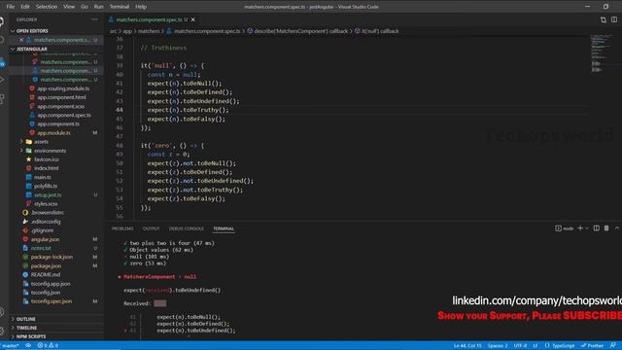Select the TERMINAL panel tab
Screen dimensions: 622x350
224,228
